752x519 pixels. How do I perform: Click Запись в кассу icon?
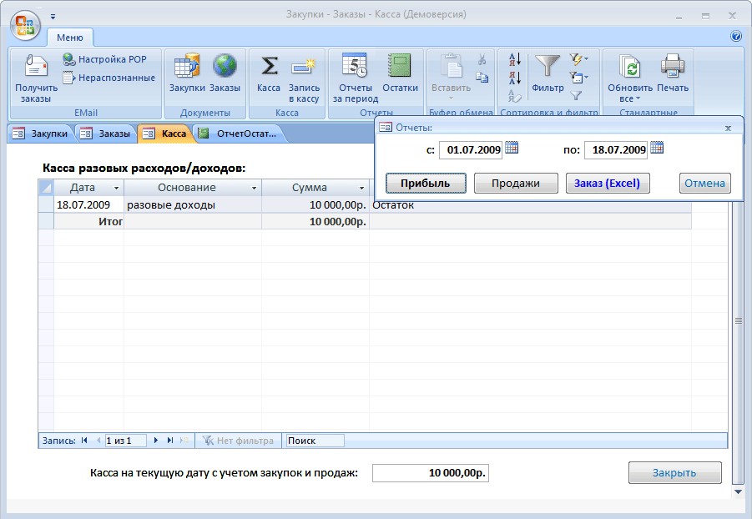coord(304,67)
